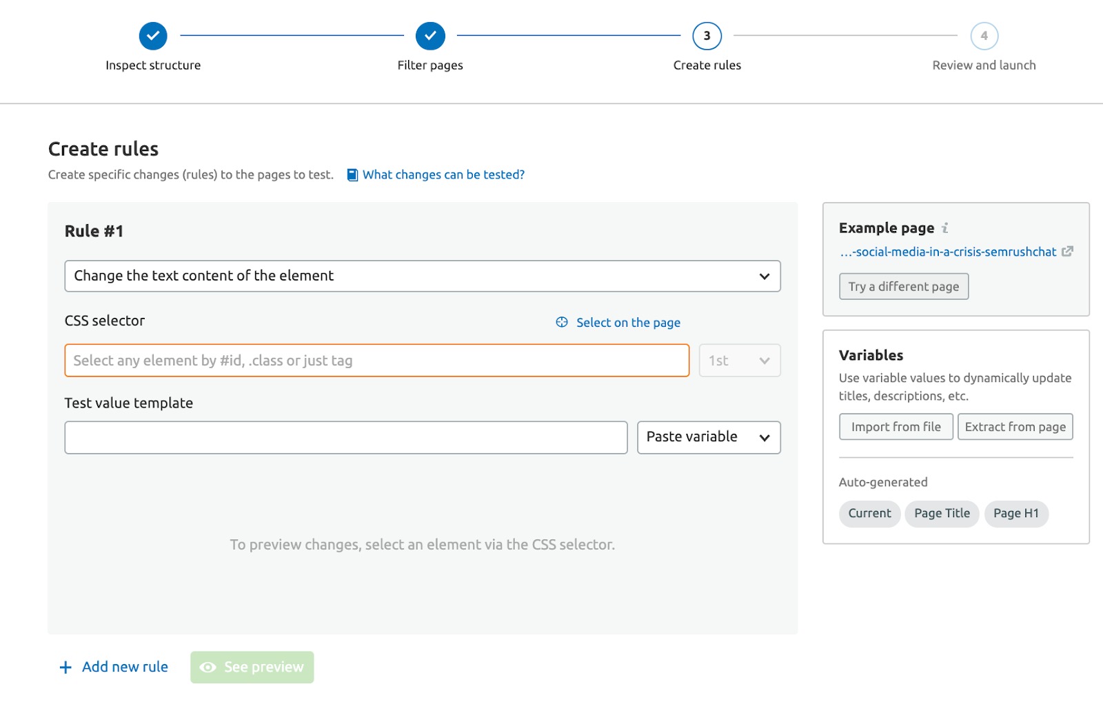
Task: Click the external link icon for example page
Action: coord(1067,252)
